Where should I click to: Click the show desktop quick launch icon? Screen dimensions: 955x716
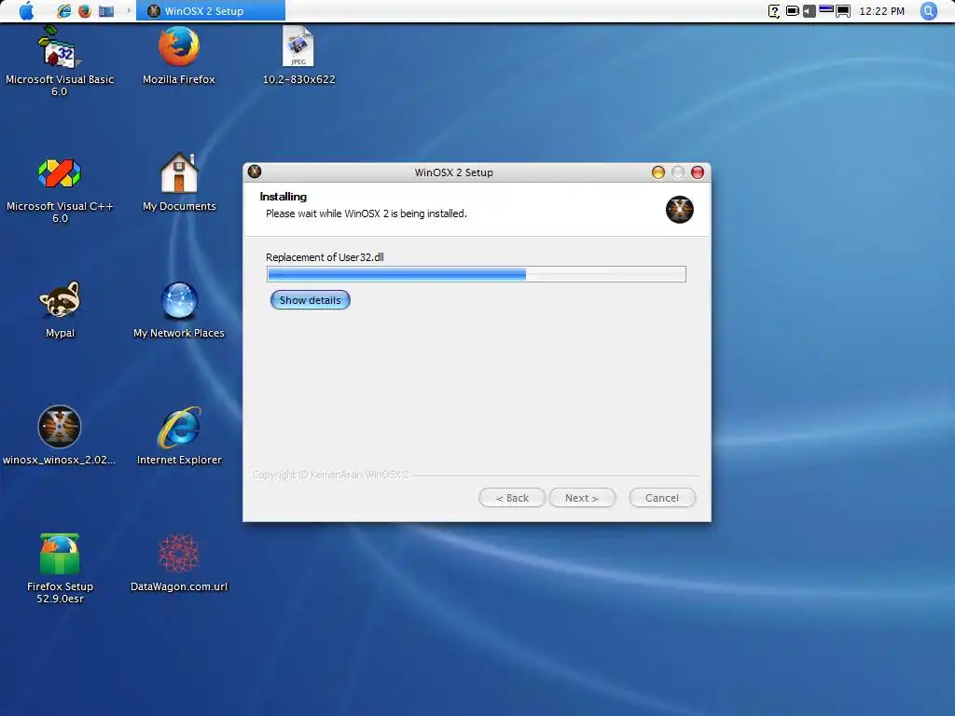[106, 11]
